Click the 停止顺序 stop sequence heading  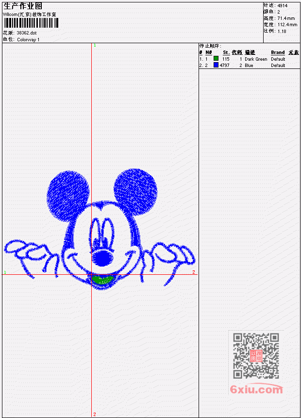tap(210, 46)
